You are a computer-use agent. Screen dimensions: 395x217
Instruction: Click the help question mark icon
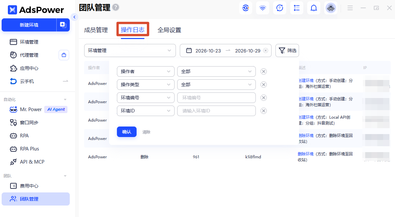coord(116,7)
